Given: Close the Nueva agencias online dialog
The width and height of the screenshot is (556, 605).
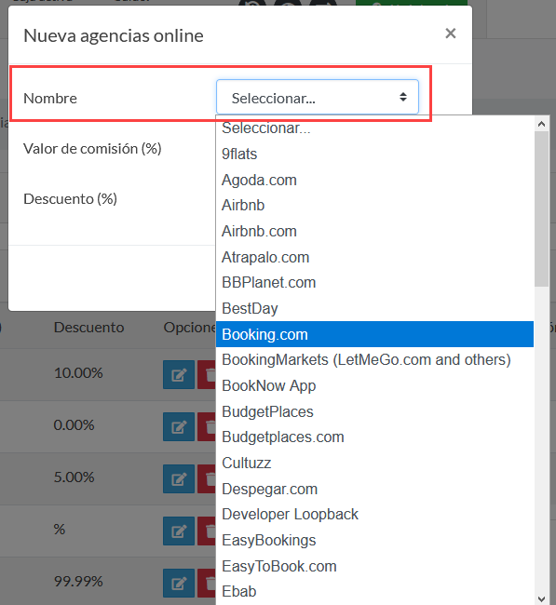Looking at the screenshot, I should click(x=450, y=34).
